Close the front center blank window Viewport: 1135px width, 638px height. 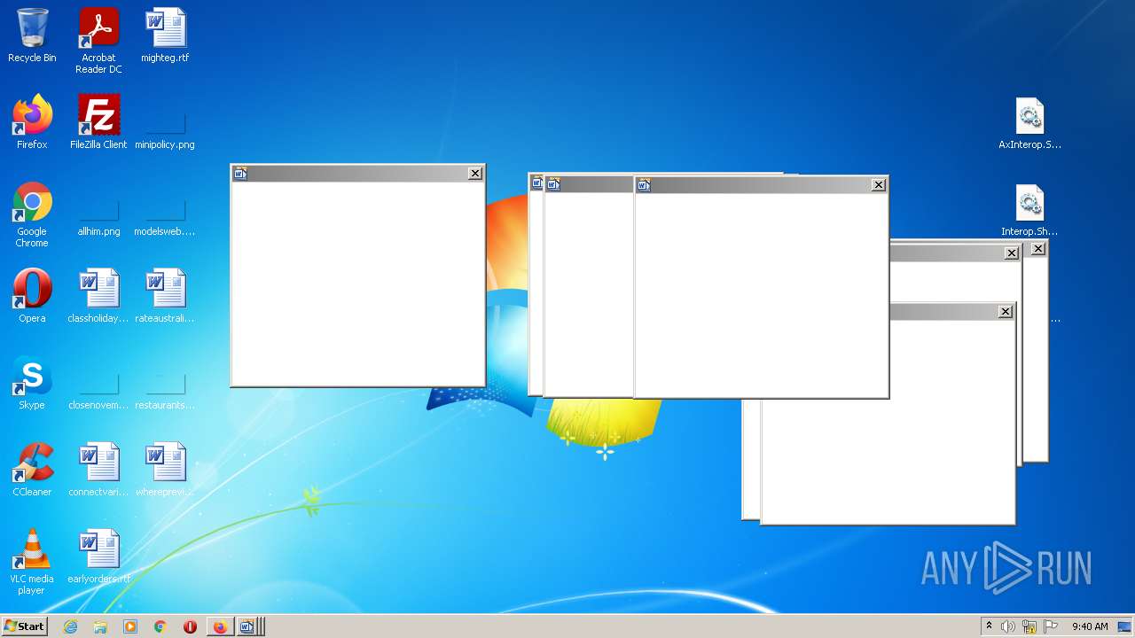(879, 185)
